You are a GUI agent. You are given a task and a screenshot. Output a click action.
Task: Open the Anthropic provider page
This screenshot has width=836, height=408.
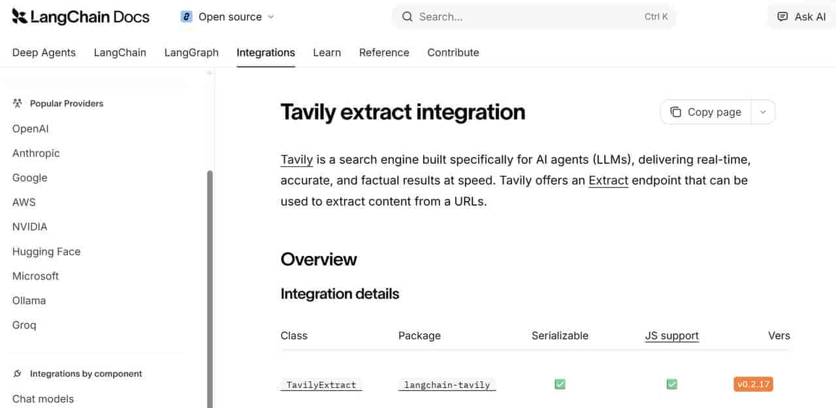pyautogui.click(x=36, y=153)
